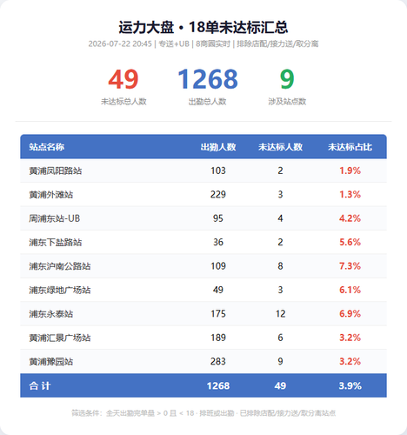Click attendance 49 in 浦东绿地广场站 row
This screenshot has width=407, height=435.
(218, 290)
